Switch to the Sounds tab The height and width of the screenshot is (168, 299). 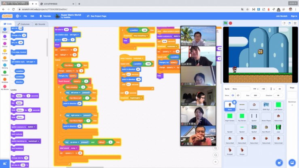40,24
